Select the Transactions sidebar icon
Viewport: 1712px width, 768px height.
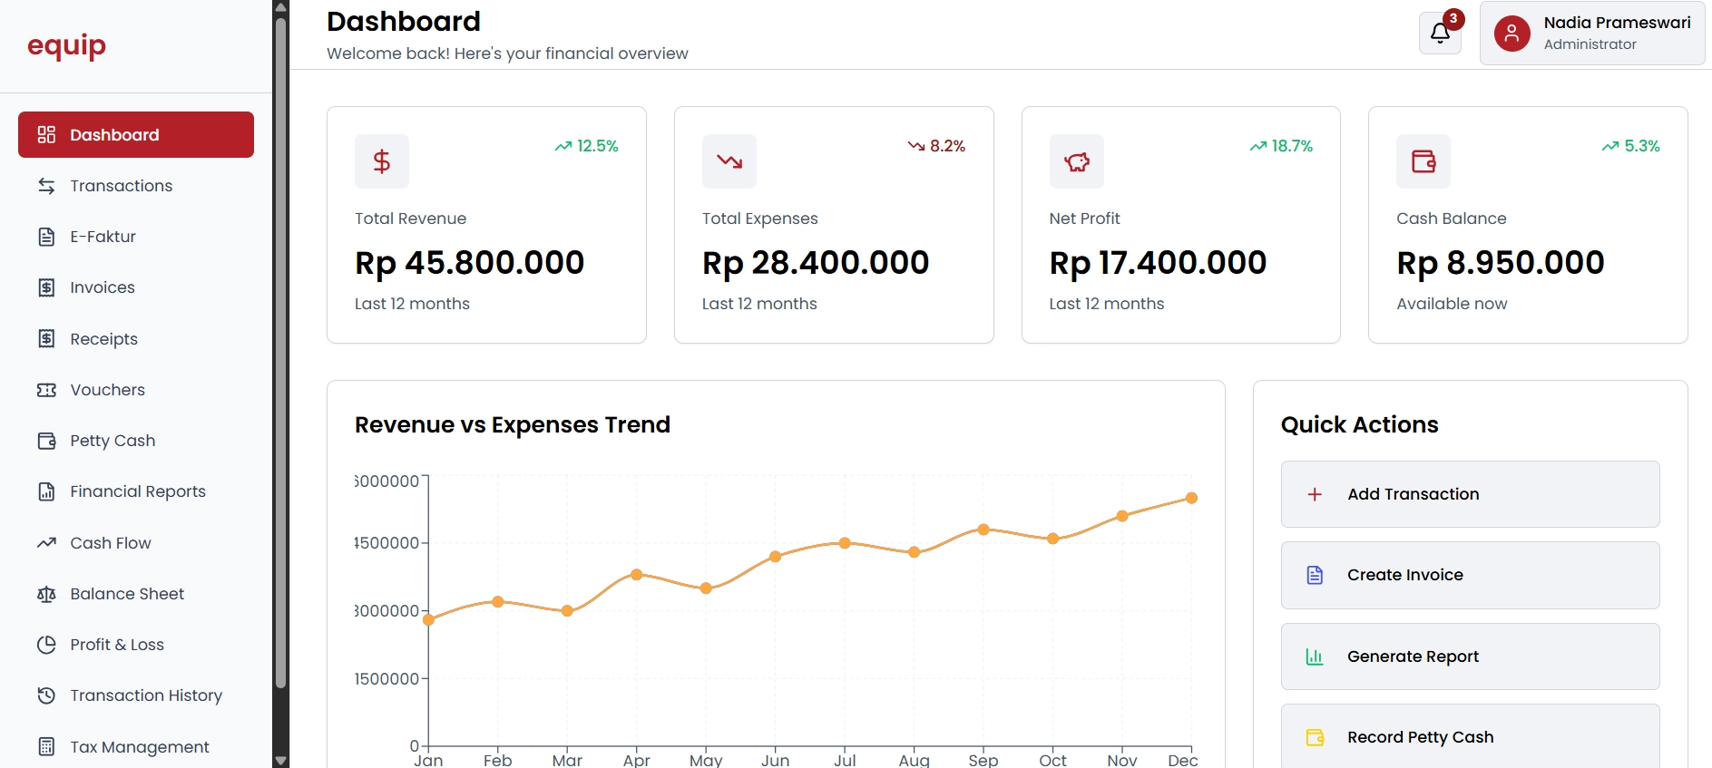tap(46, 185)
